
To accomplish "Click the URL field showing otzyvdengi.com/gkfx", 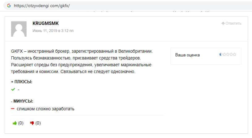I will coord(42,6).
